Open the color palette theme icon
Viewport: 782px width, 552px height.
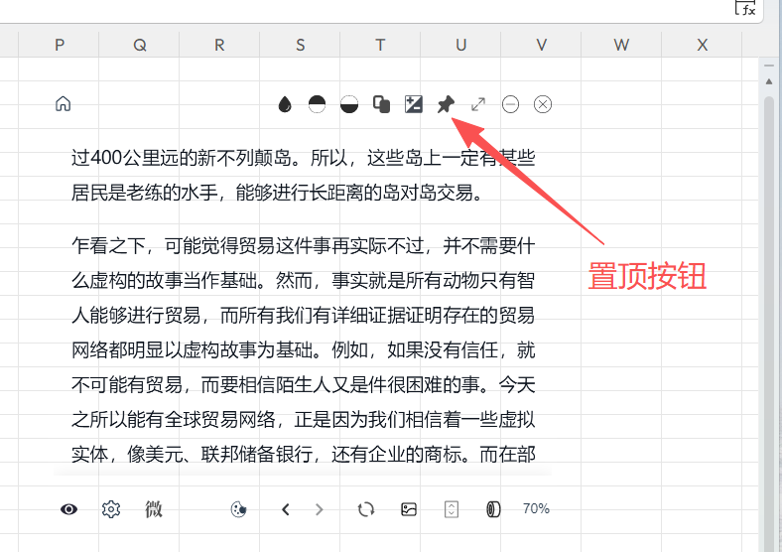[x=239, y=509]
